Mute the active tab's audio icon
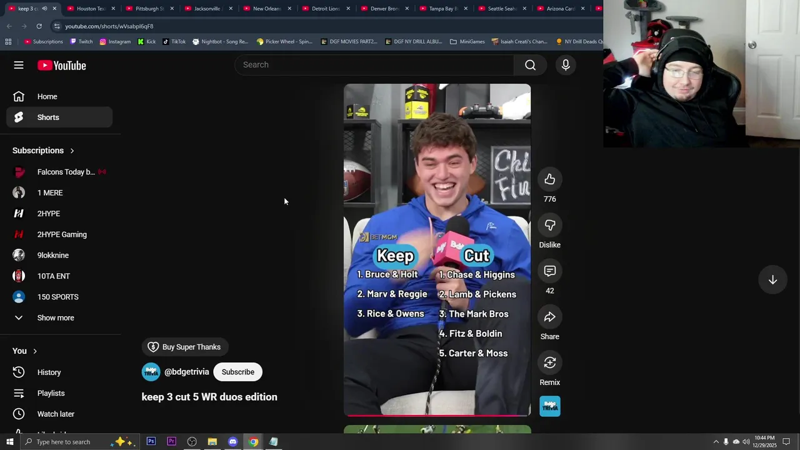800x450 pixels. coord(44,9)
